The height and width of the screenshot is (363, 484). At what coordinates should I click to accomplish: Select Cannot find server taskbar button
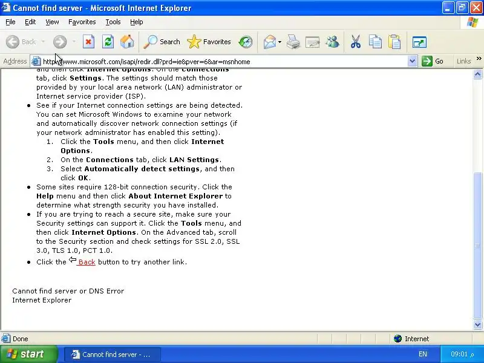click(x=113, y=355)
